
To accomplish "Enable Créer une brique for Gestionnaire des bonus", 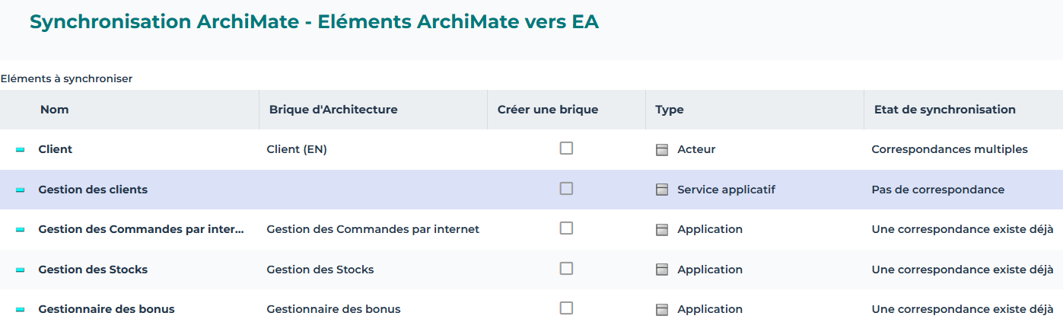I will (x=566, y=308).
